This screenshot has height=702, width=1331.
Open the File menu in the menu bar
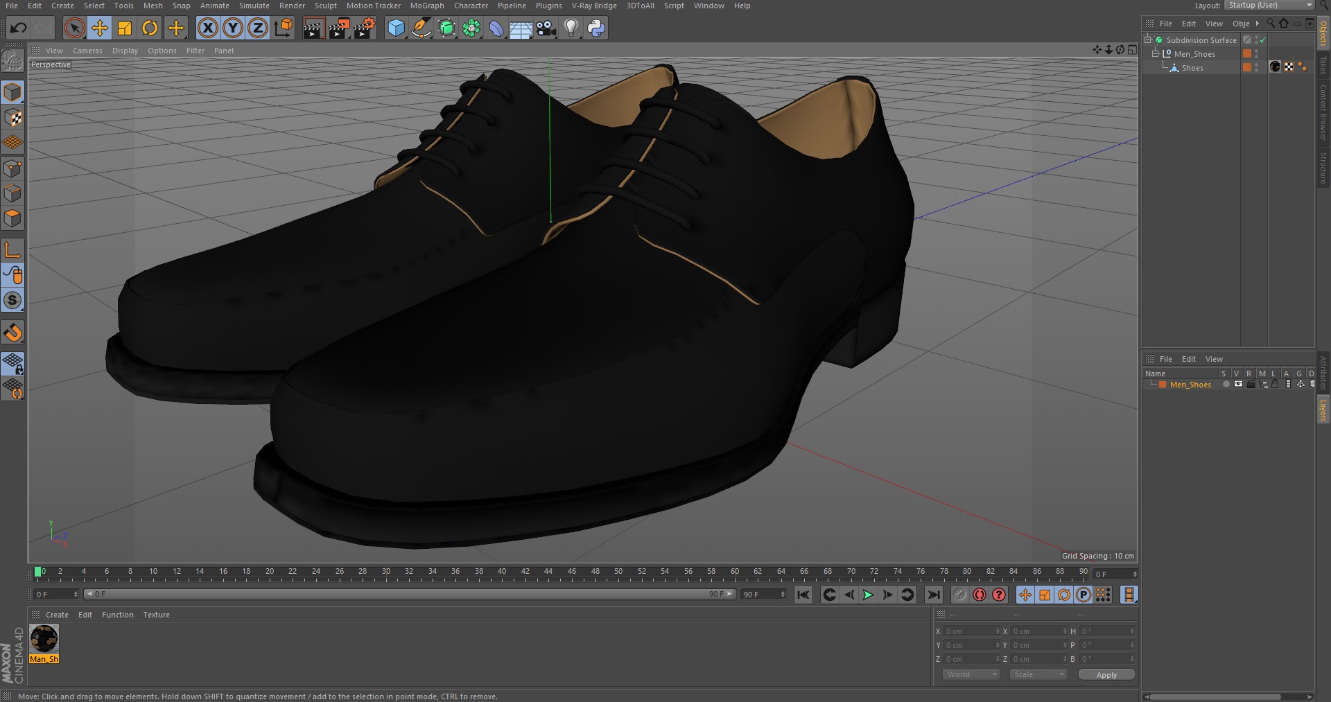(x=12, y=6)
